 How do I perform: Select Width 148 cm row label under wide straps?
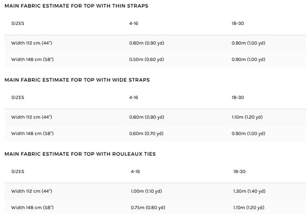pos(32,133)
